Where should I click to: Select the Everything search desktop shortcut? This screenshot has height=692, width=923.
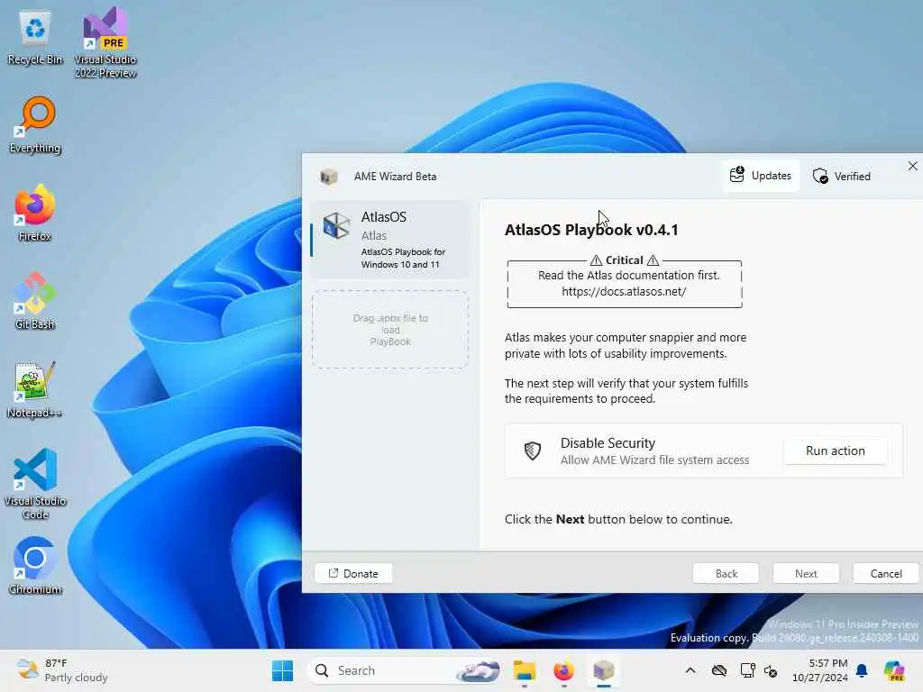tap(35, 124)
